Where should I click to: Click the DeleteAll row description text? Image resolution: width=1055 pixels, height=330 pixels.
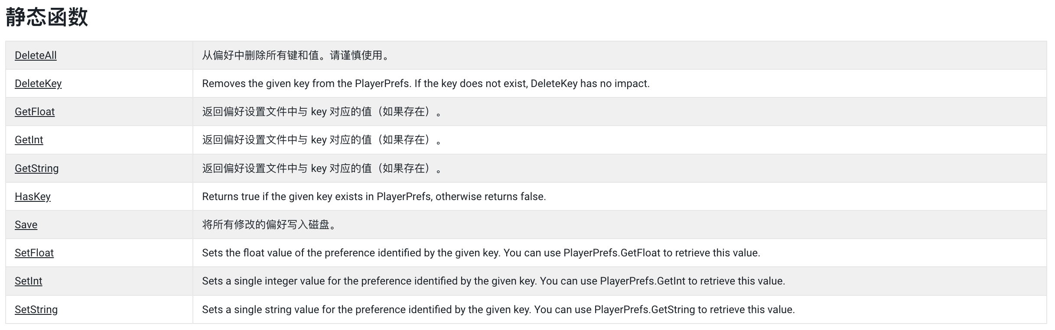295,55
